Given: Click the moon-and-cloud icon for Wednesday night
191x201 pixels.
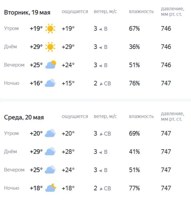Looking at the screenshot, I should coord(51,188).
